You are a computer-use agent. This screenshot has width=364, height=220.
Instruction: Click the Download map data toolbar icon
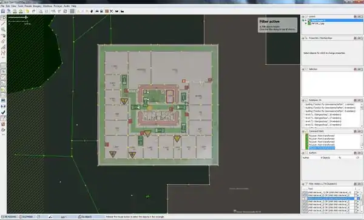[15, 11]
